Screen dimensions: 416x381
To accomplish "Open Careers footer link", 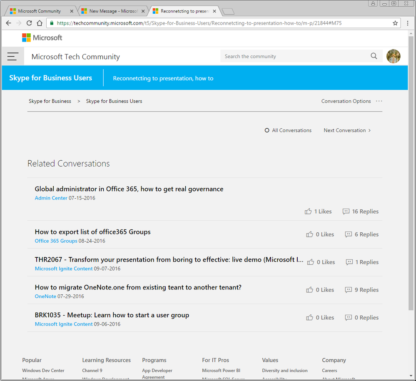I will pos(329,371).
